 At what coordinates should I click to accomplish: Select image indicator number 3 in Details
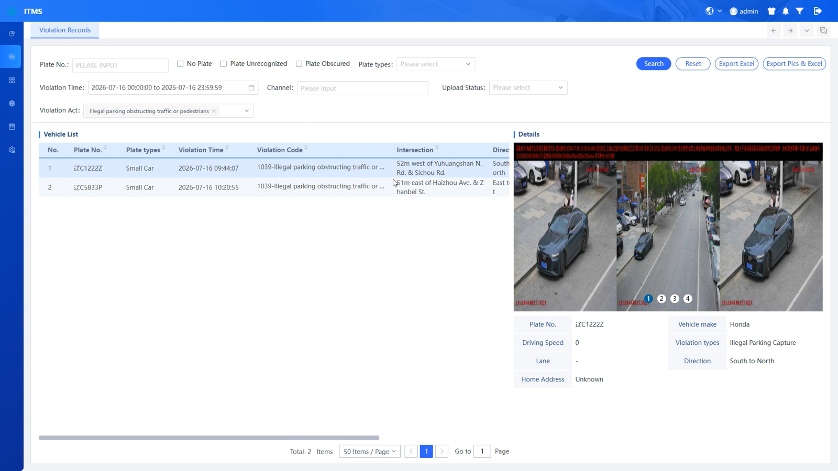coord(675,299)
